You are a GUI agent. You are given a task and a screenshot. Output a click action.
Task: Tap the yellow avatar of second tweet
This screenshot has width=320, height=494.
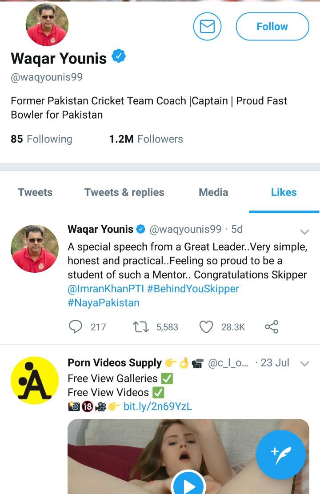pos(35,380)
